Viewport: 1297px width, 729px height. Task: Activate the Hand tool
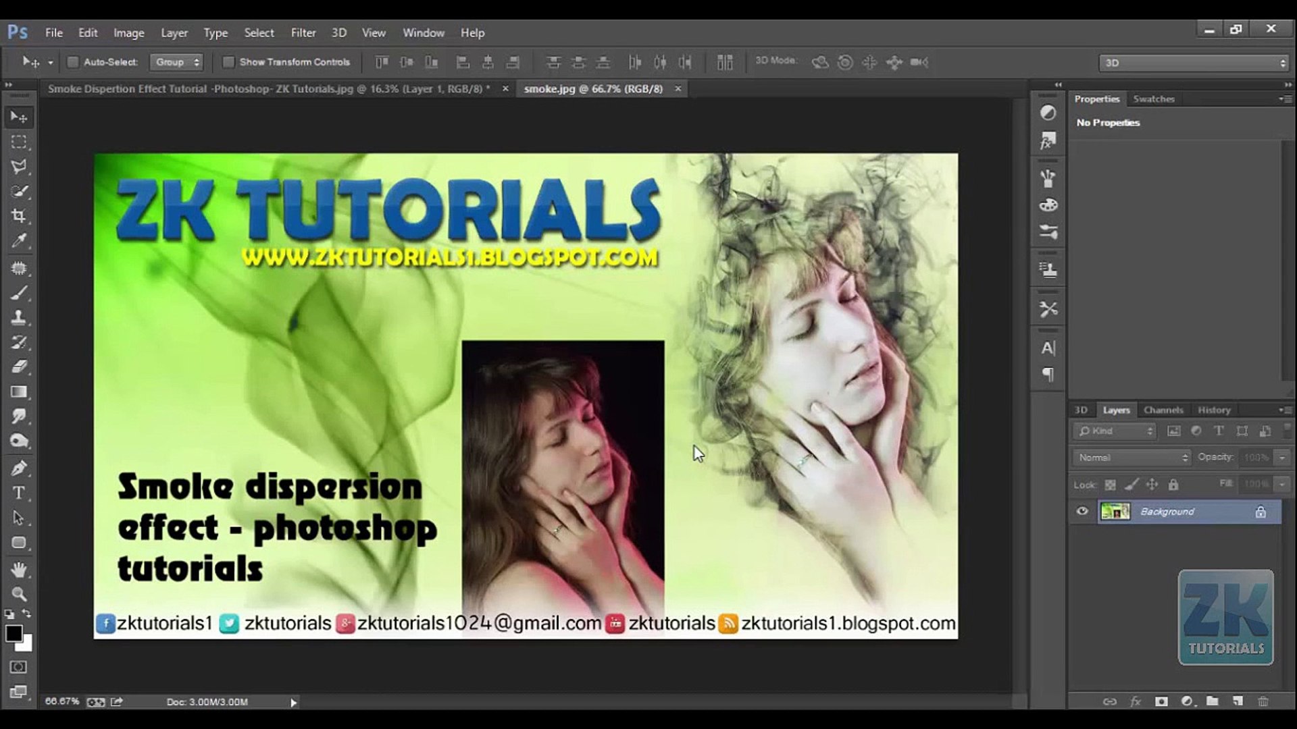pos(19,570)
